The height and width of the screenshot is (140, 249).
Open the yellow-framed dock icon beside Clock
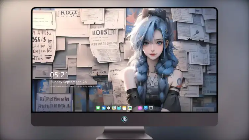coord(114,108)
